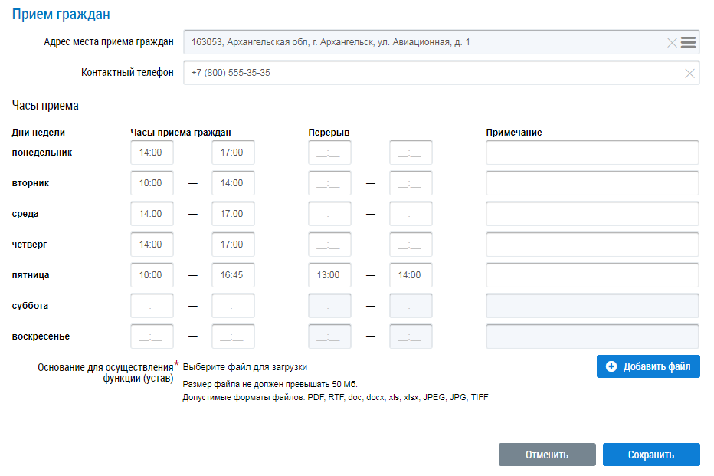Edit Friday break end time 14:00
The height and width of the screenshot is (476, 714).
coord(411,275)
